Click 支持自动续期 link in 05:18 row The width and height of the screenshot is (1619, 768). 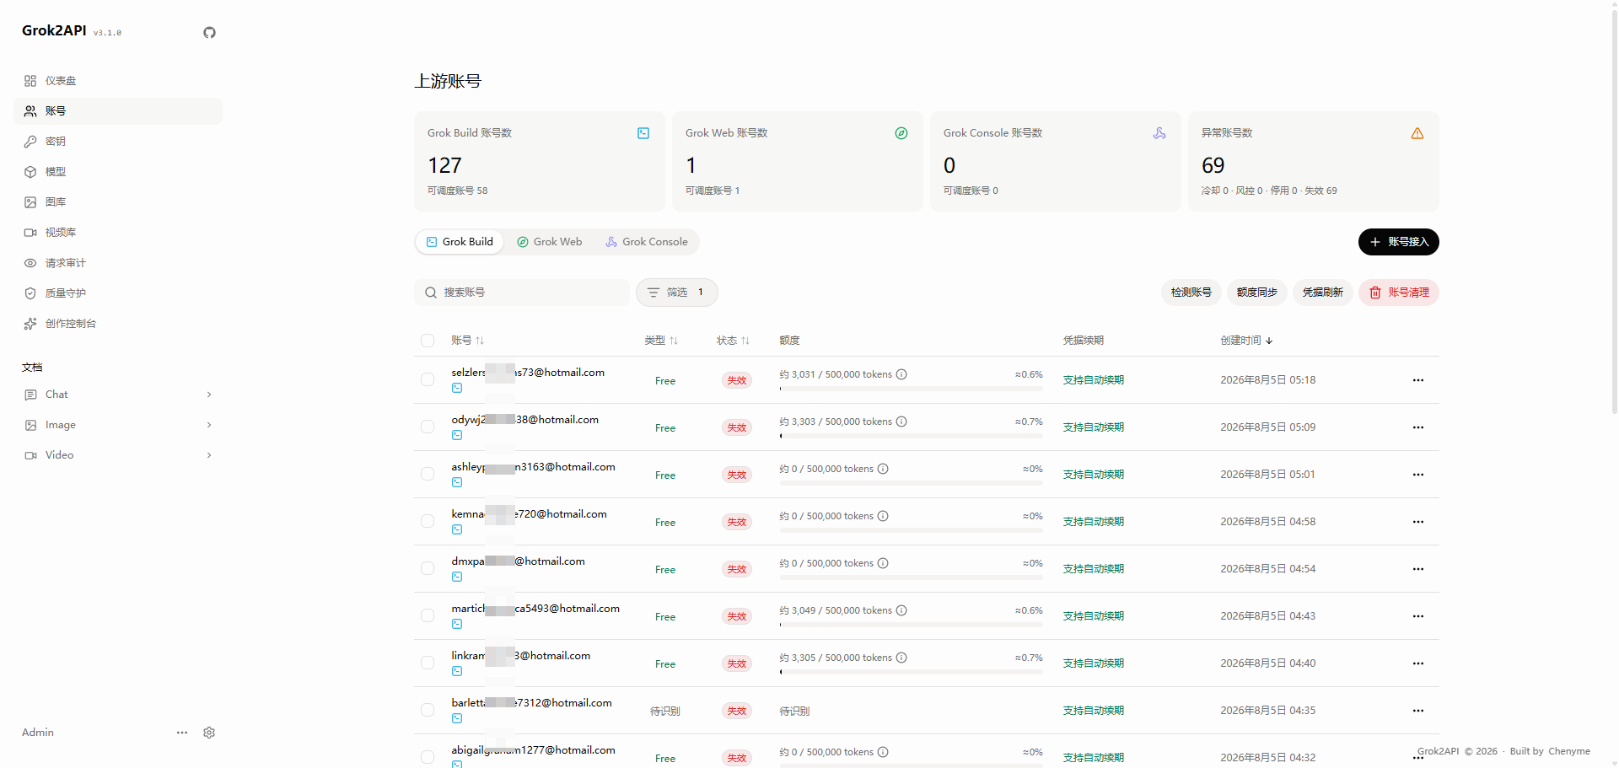coord(1093,380)
